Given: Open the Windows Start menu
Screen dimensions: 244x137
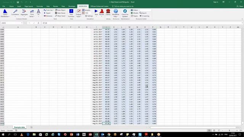Looking at the screenshot, I should tap(3, 134).
